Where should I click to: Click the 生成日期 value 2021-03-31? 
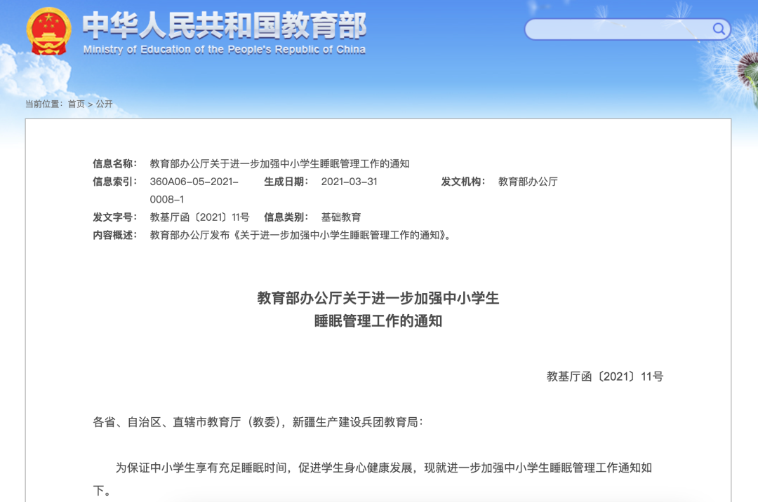tap(349, 182)
